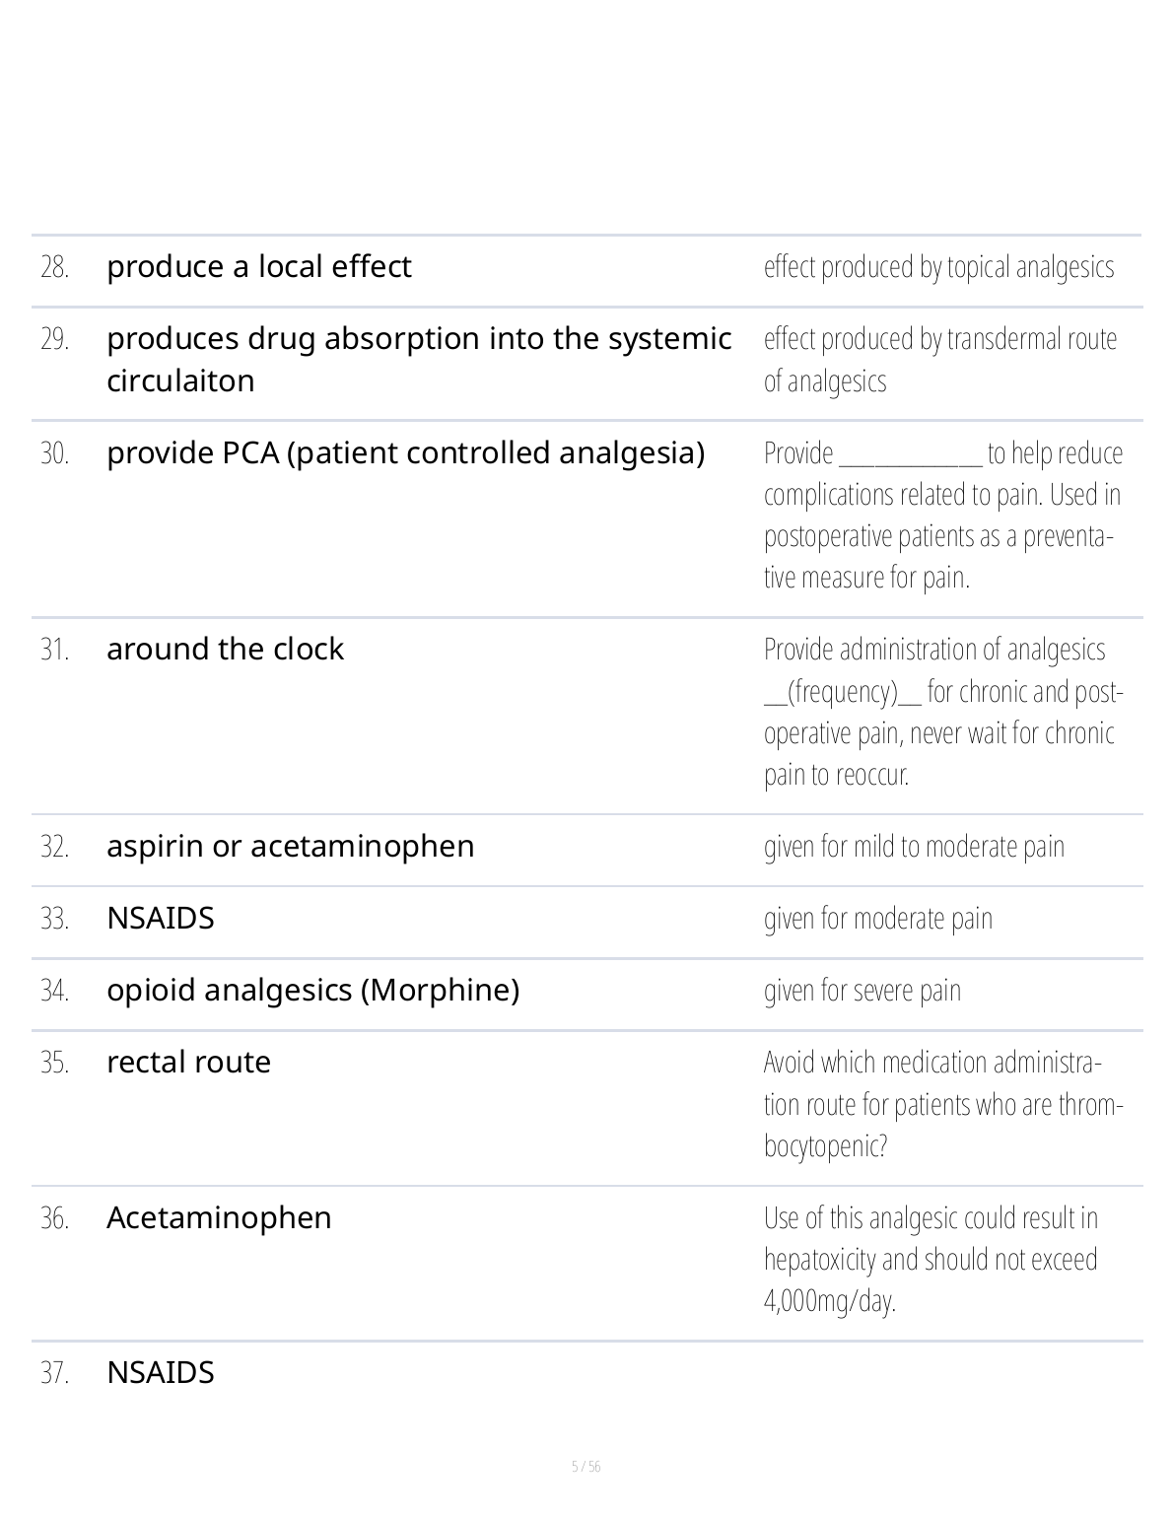Click "opioid analgesics (Morphine)" term
This screenshot has width=1173, height=1518.
point(312,991)
